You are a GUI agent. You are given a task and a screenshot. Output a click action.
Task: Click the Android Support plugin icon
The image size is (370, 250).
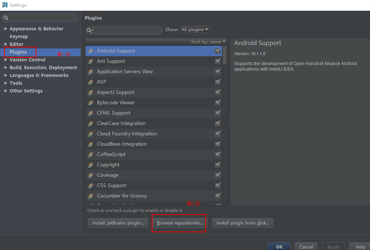pyautogui.click(x=91, y=51)
